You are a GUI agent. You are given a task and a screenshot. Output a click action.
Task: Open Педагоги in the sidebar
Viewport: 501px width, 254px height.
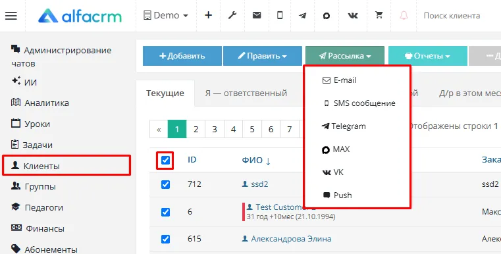[37, 207]
